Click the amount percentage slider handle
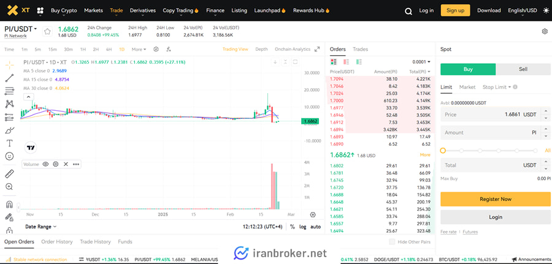Image resolution: width=552 pixels, height=264 pixels. click(443, 151)
